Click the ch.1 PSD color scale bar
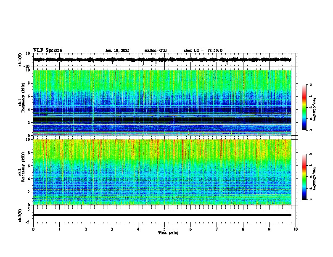Viewport: 333px width, 257px height. 304,108
